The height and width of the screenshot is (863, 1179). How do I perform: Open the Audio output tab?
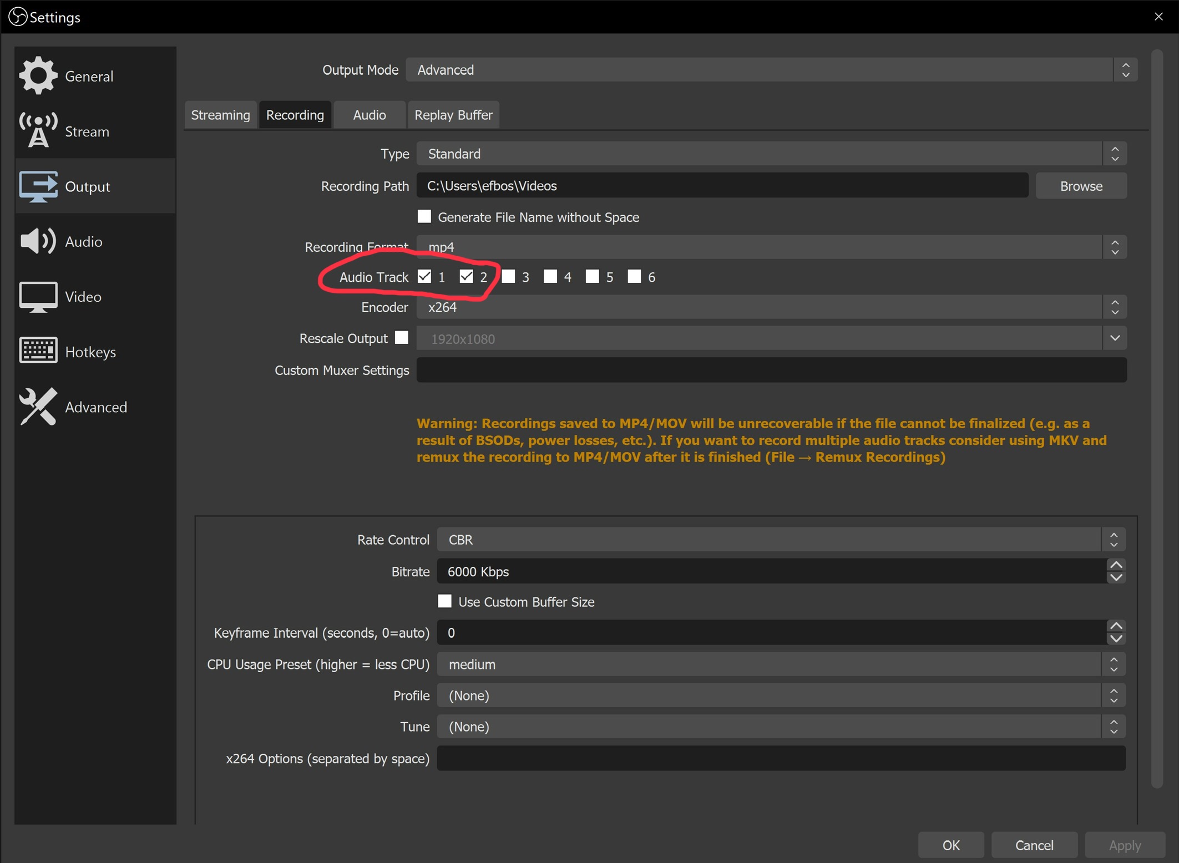[x=370, y=115]
